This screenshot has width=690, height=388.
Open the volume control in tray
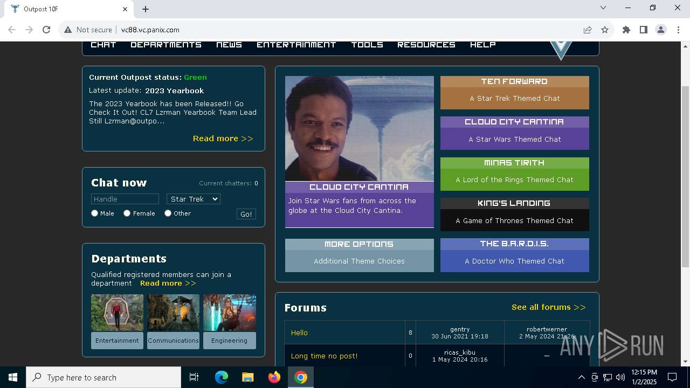click(620, 377)
